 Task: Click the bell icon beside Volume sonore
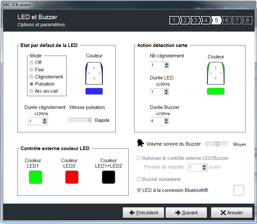click(x=141, y=143)
